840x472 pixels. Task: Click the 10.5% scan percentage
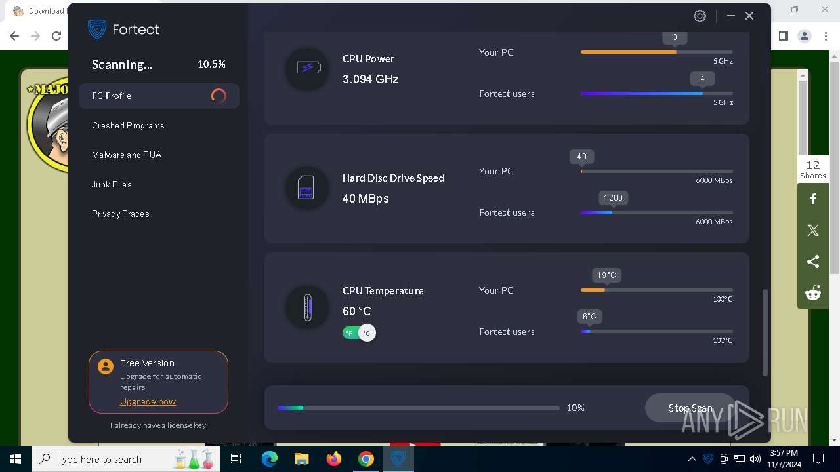(x=211, y=64)
